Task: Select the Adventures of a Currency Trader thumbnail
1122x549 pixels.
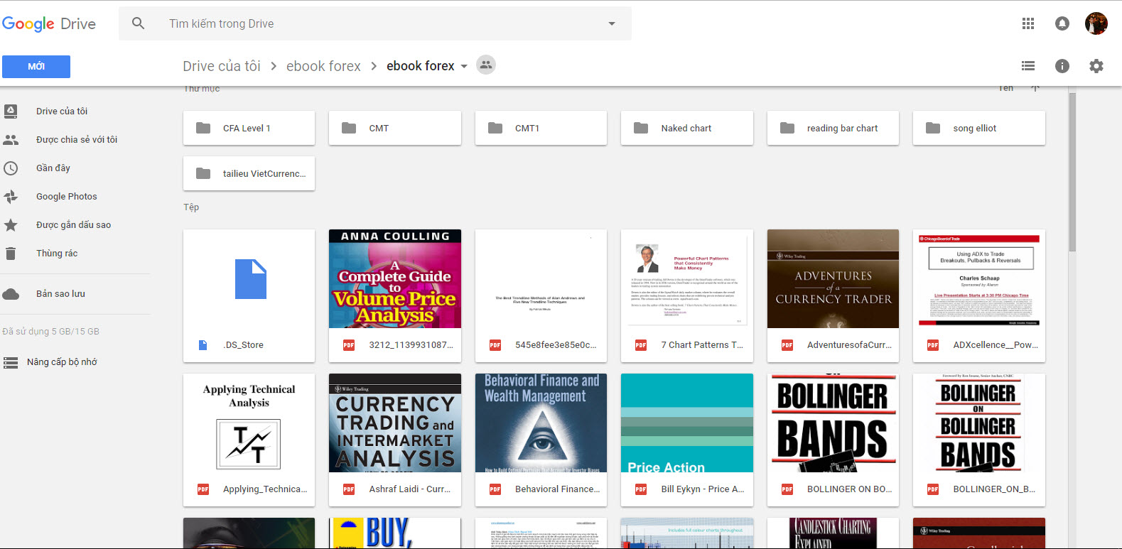Action: click(x=833, y=279)
